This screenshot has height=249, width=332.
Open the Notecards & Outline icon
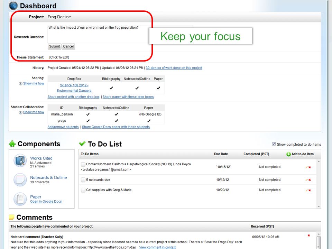point(20,180)
